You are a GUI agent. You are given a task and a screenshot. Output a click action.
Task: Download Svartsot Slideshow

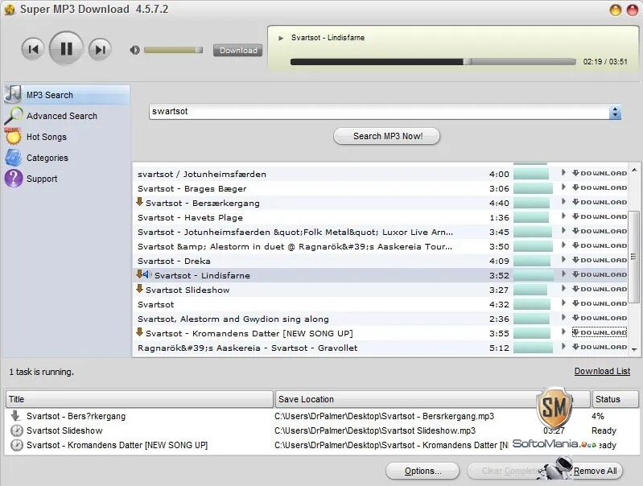click(x=600, y=289)
